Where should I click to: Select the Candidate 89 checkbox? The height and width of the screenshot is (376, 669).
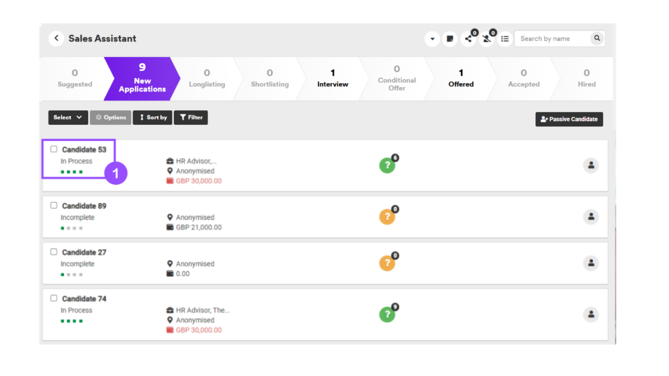(x=54, y=206)
